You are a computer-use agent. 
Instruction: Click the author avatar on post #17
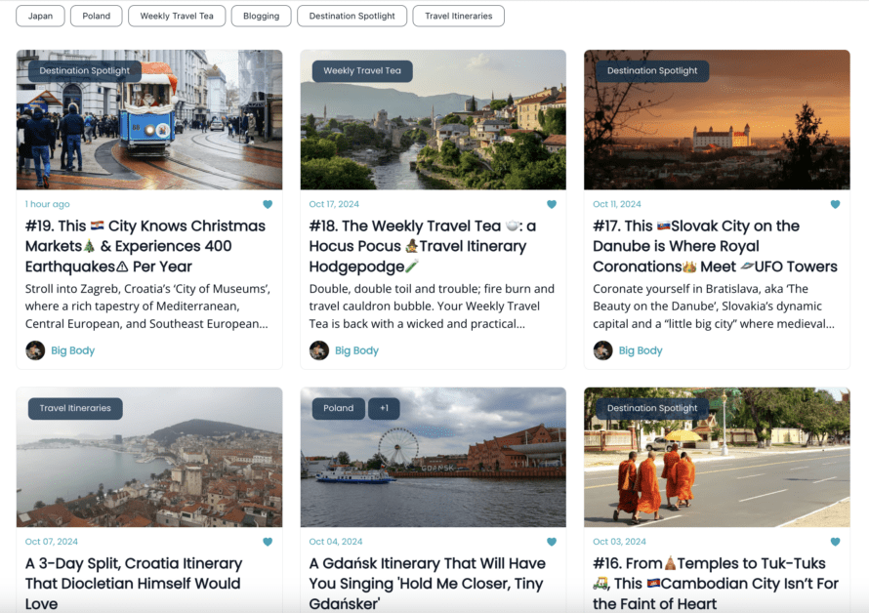pos(603,349)
